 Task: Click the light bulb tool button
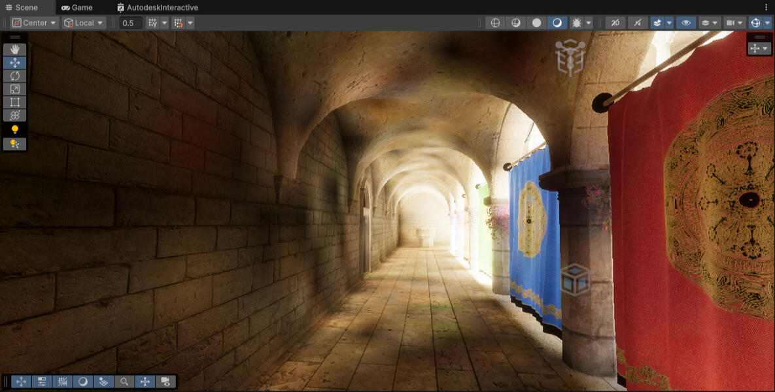pos(14,129)
